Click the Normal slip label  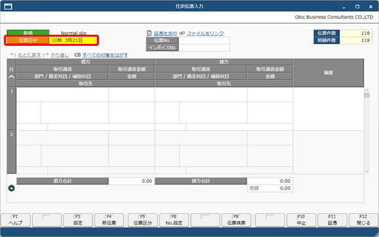73,33
